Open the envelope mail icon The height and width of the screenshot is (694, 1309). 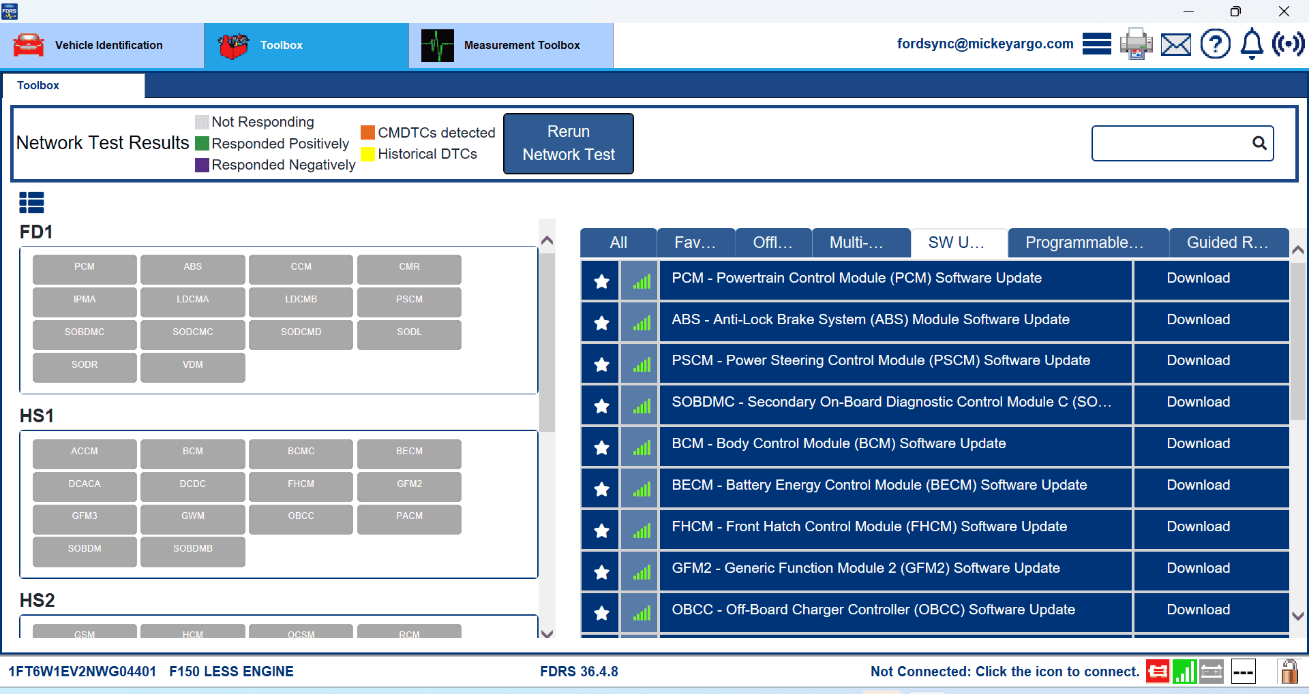[1176, 45]
